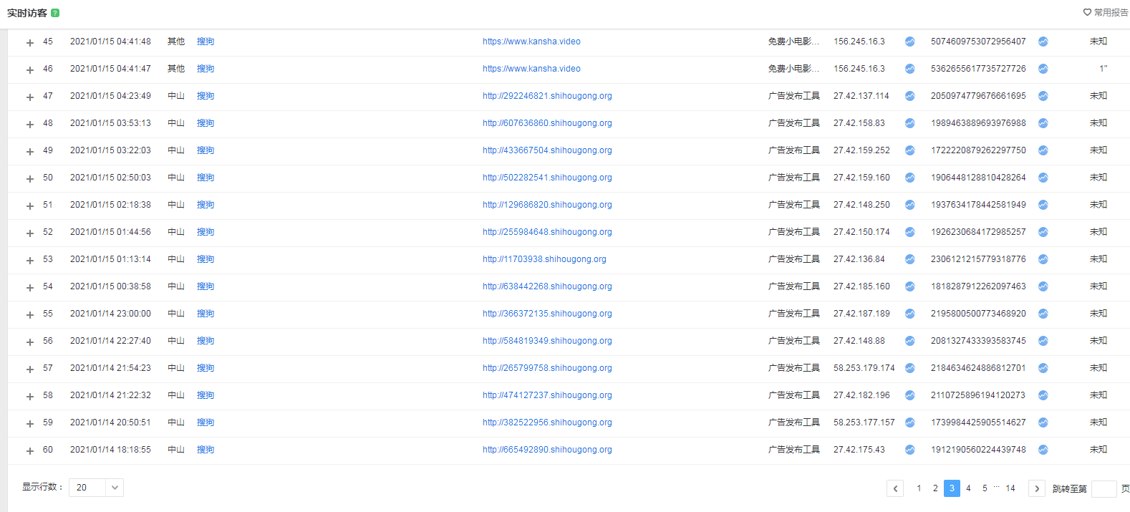Expand visitor row 60 details
Image resolution: width=1130 pixels, height=512 pixels.
click(x=30, y=451)
